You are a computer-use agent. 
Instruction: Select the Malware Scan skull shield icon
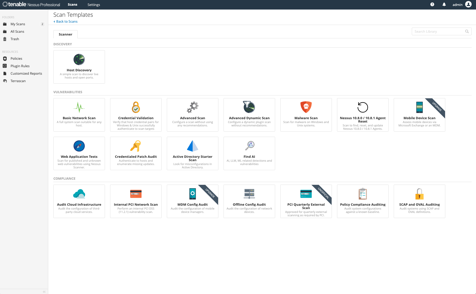click(x=306, y=107)
